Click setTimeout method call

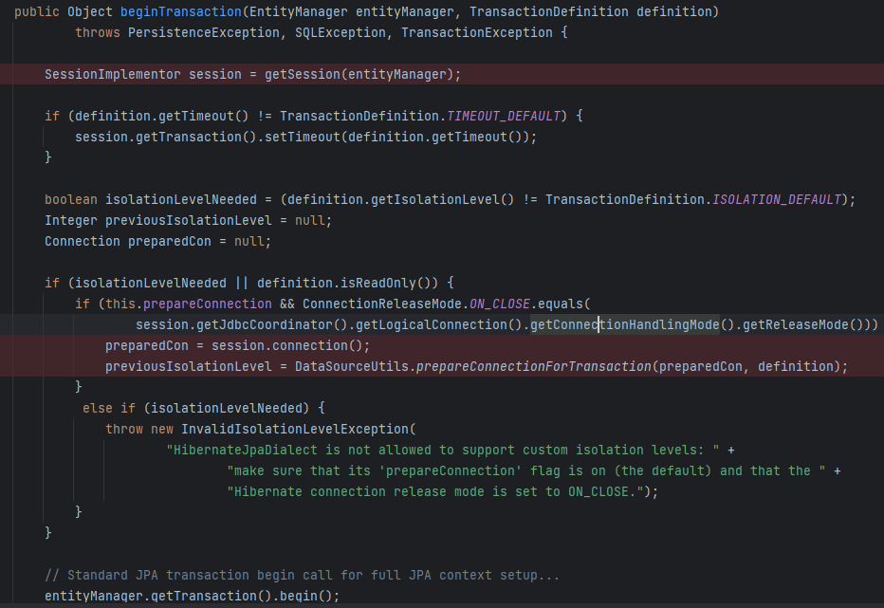(x=303, y=137)
